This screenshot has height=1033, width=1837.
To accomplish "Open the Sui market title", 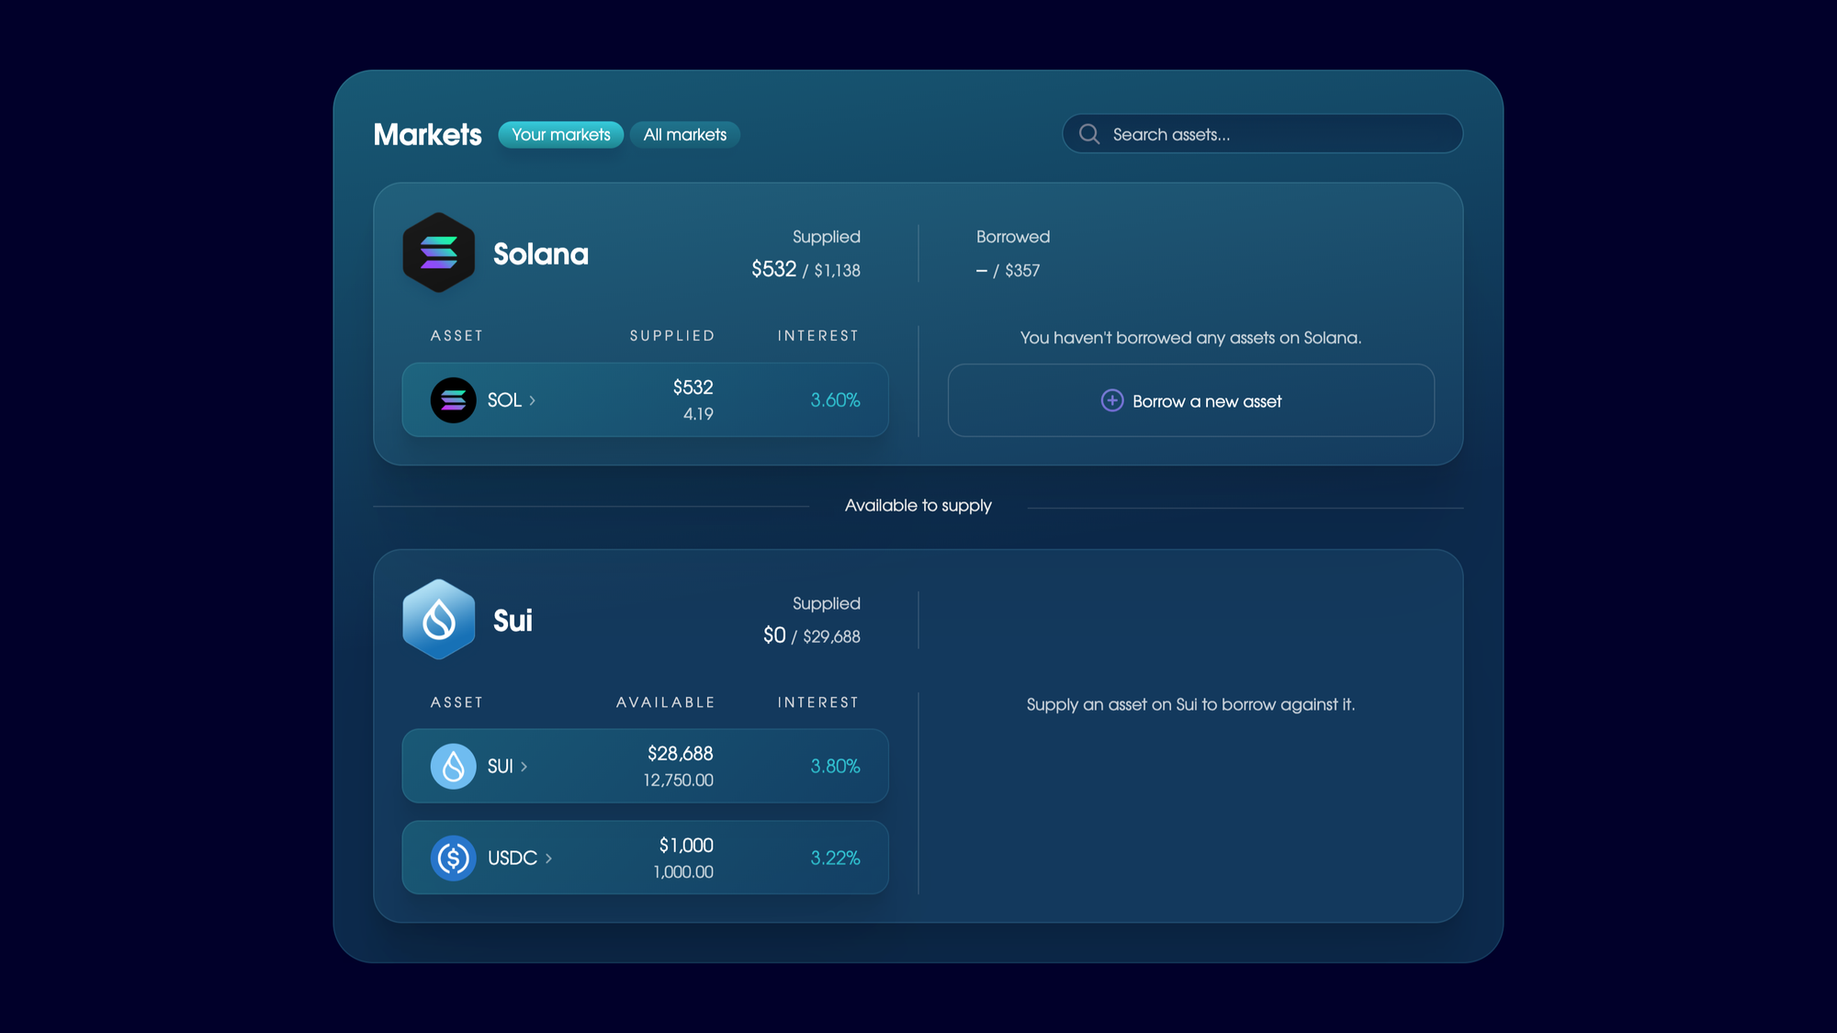I will point(513,621).
